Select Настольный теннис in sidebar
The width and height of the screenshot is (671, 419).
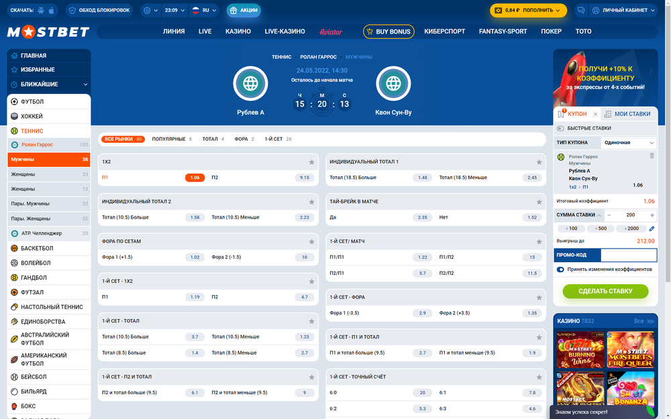tap(49, 307)
